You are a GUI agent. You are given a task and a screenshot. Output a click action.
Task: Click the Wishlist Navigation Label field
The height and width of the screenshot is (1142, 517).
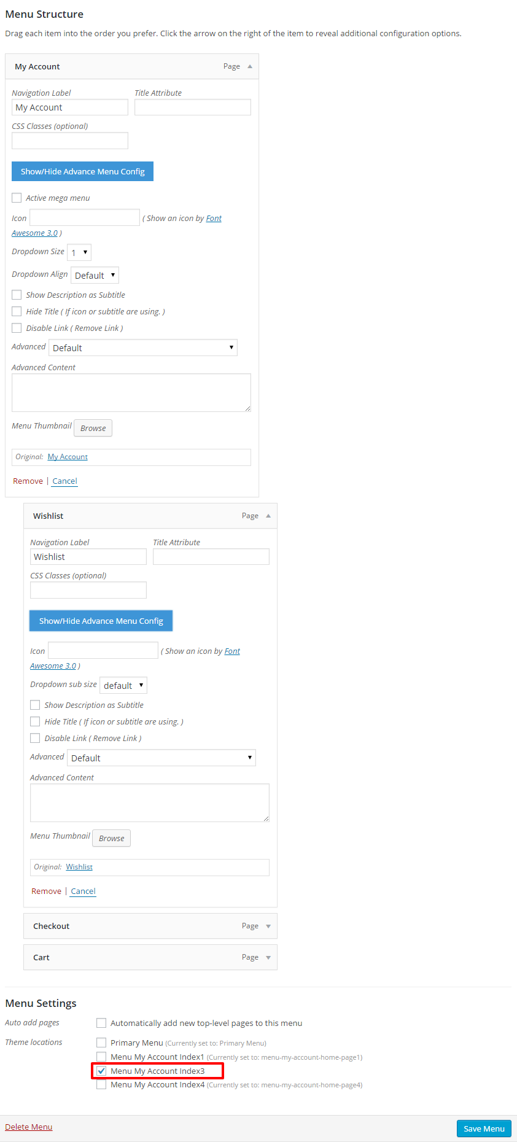click(88, 556)
